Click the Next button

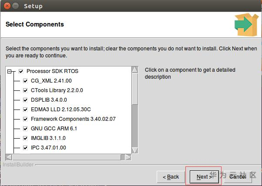coord(204,177)
